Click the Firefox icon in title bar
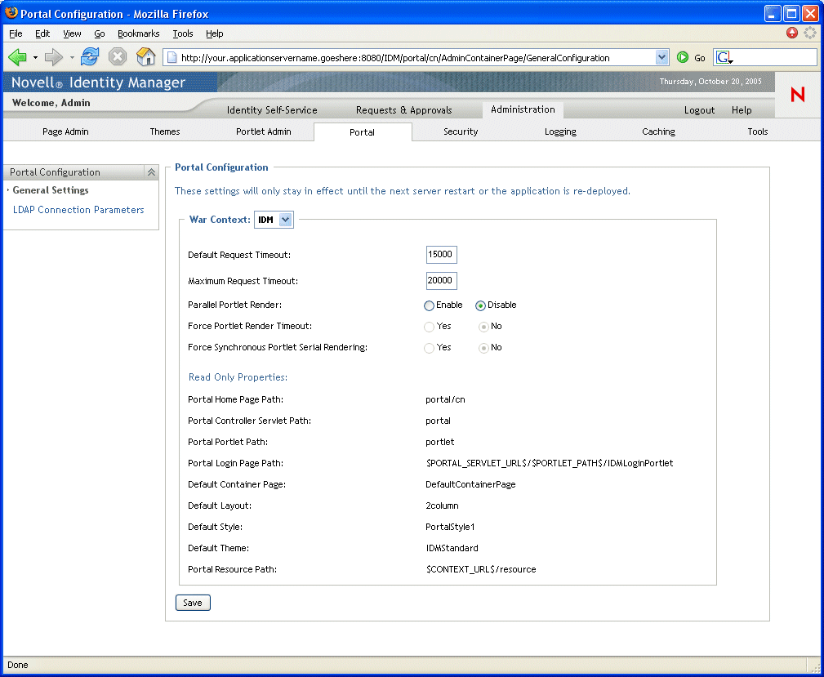 [x=11, y=13]
